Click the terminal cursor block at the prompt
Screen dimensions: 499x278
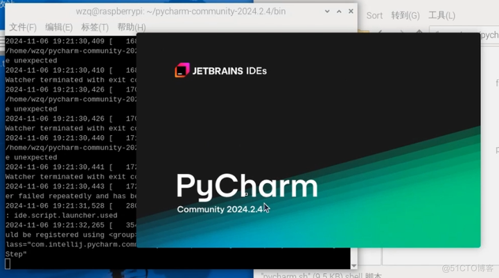click(x=8, y=264)
